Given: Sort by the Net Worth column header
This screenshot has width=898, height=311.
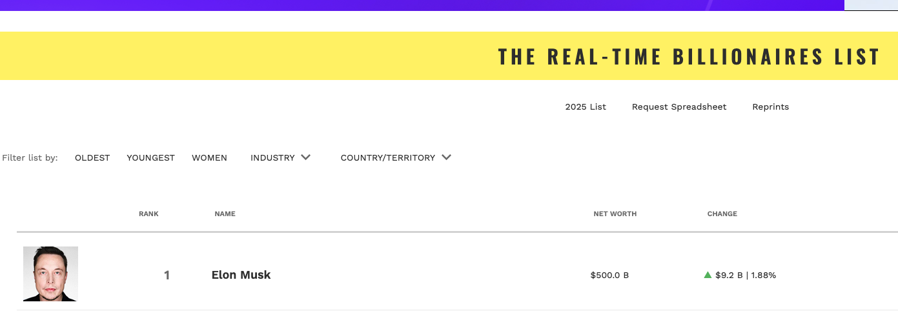Looking at the screenshot, I should coord(615,214).
